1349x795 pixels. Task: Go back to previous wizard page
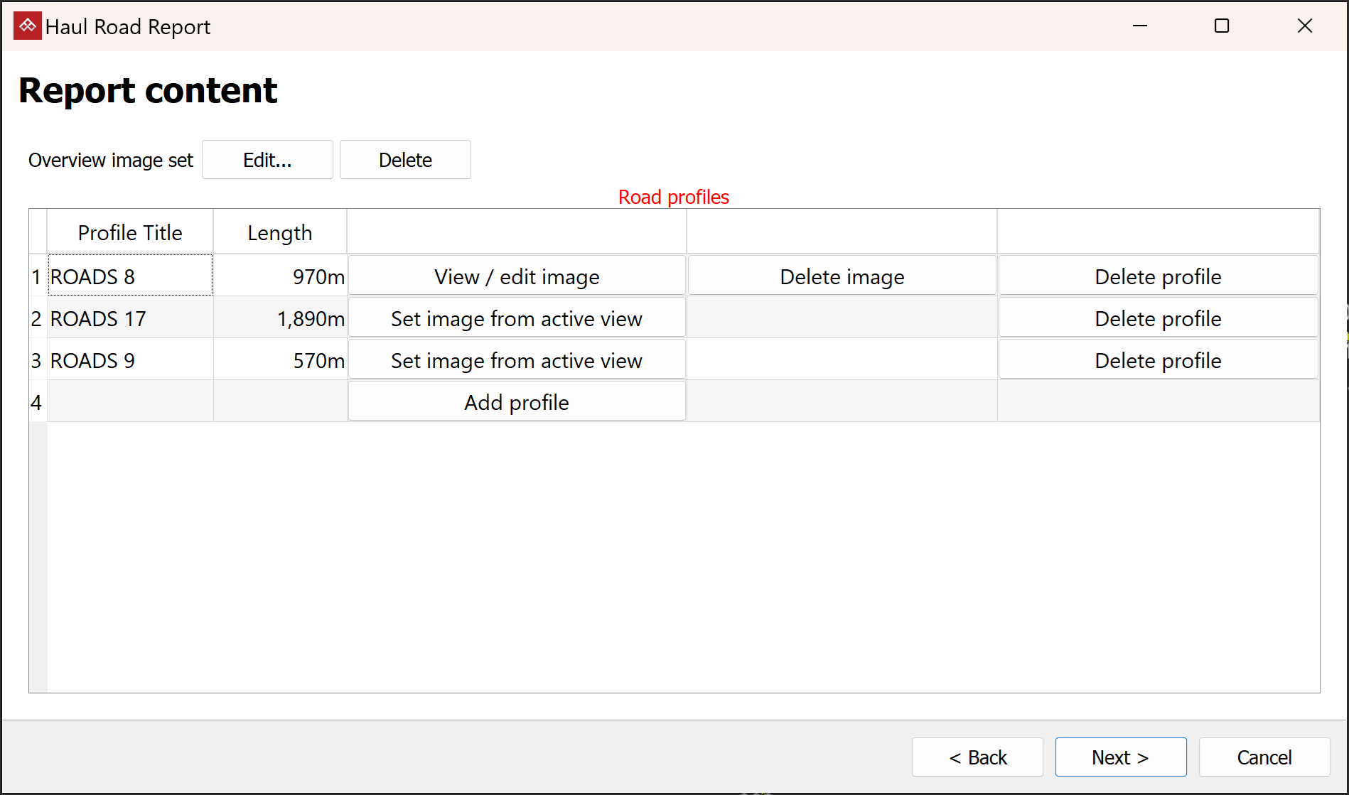click(977, 757)
